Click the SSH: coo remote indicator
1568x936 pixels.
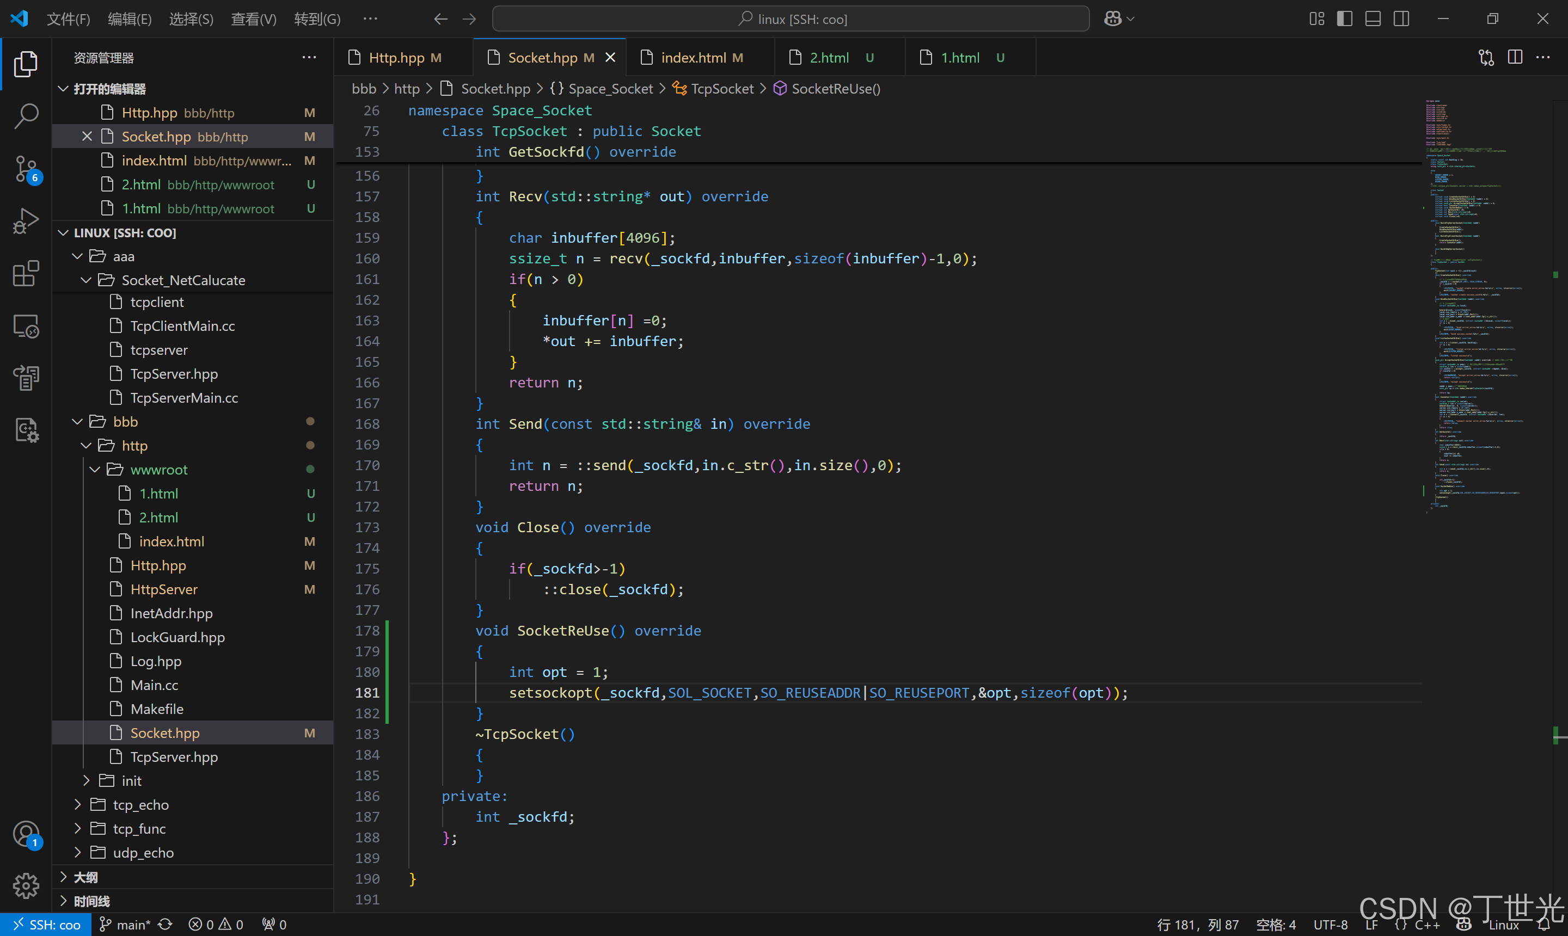point(46,925)
